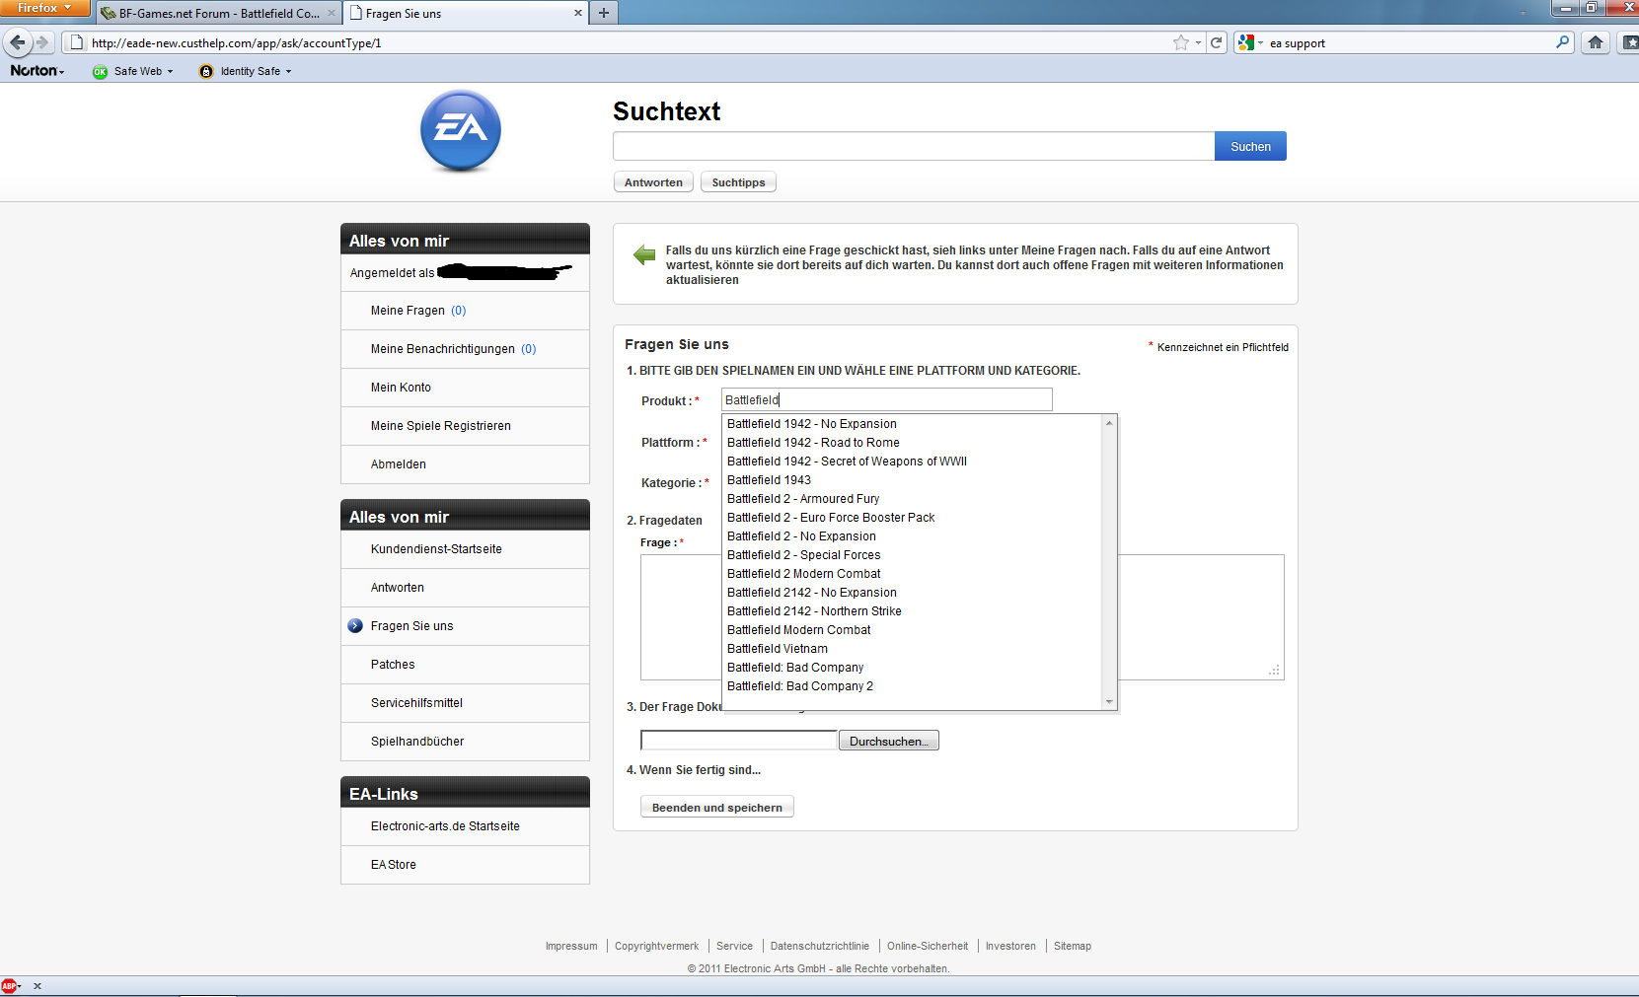The height and width of the screenshot is (997, 1639).
Task: Select Battlefield 2142 - Northern Strike
Action: tap(814, 611)
